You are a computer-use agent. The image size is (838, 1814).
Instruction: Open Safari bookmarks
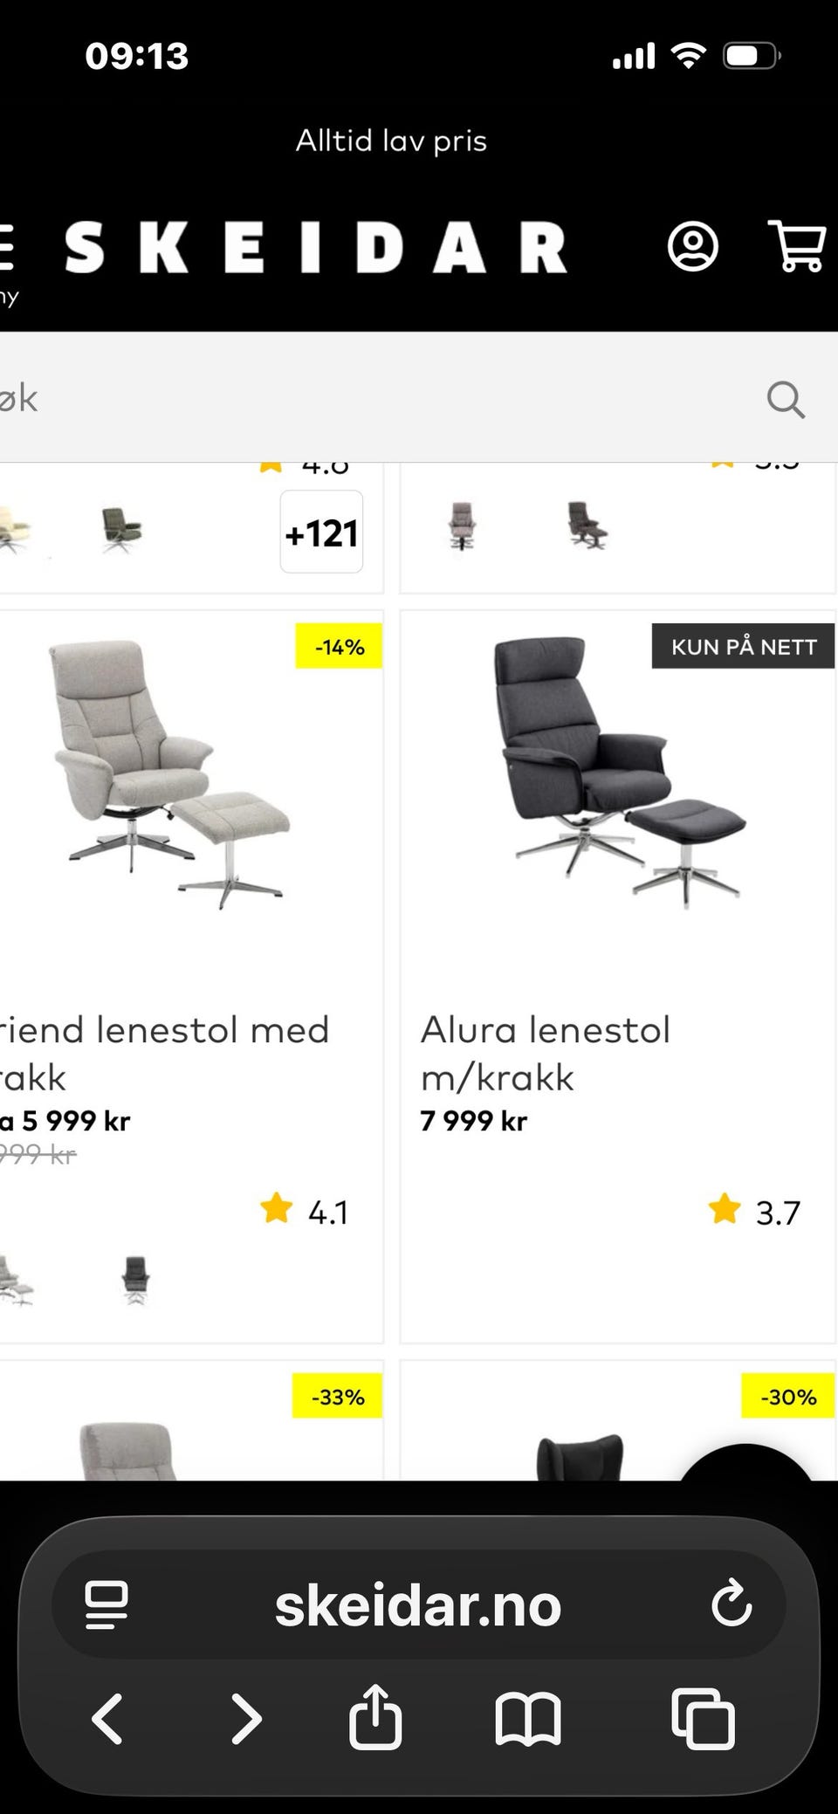click(528, 1719)
